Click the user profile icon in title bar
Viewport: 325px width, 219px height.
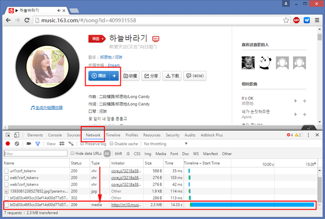coord(286,4)
